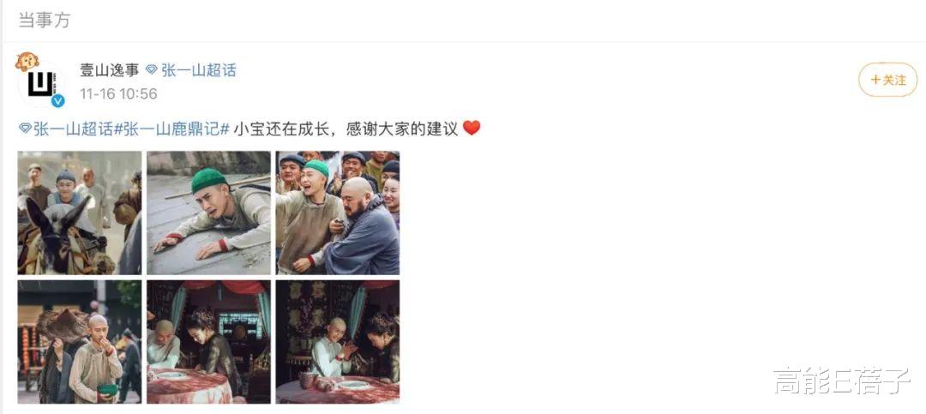Viewport: 926px width, 414px height.
Task: Click the monkey badge above the avatar
Action: click(27, 62)
